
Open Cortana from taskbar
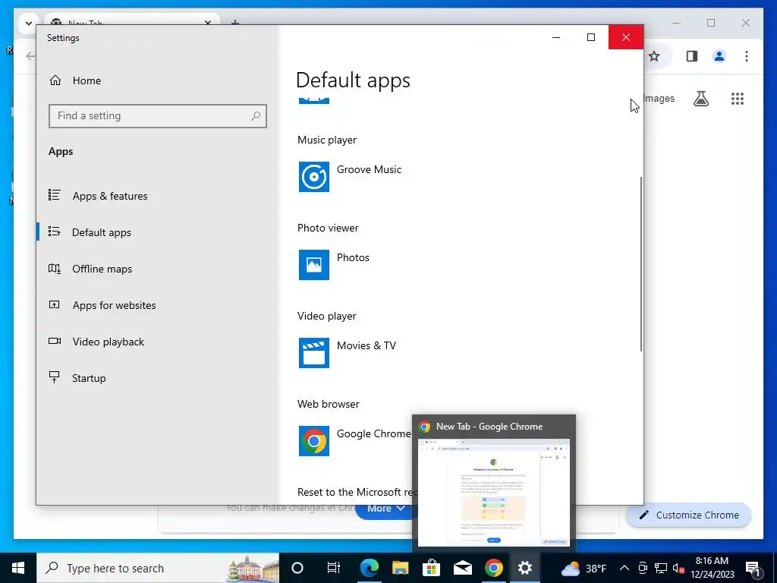297,568
